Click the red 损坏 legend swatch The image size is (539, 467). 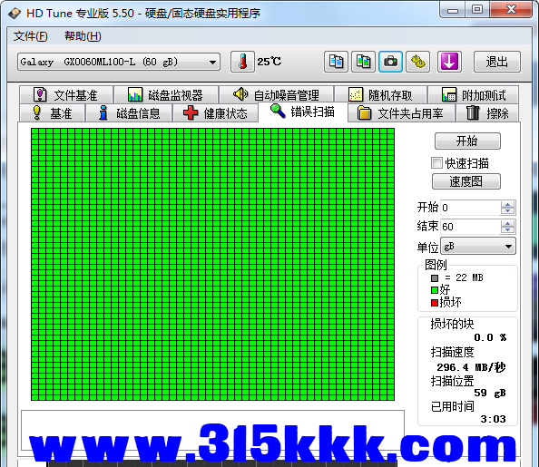tap(435, 303)
